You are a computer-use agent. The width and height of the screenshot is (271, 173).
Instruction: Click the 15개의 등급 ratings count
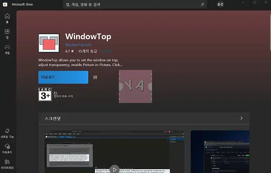point(88,51)
